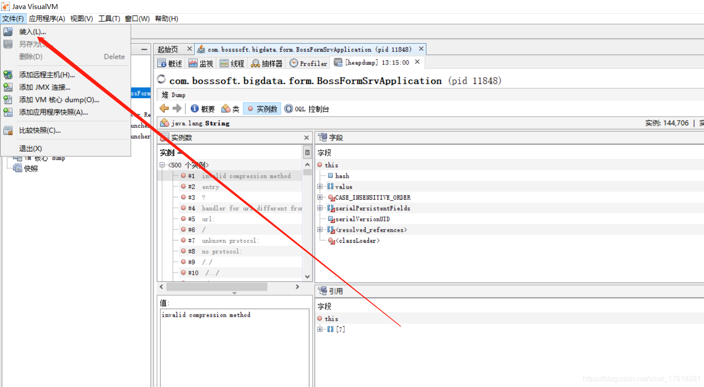704x387 pixels.
Task: Choose 添加远程主机(H)... menu entry
Action: tap(47, 75)
